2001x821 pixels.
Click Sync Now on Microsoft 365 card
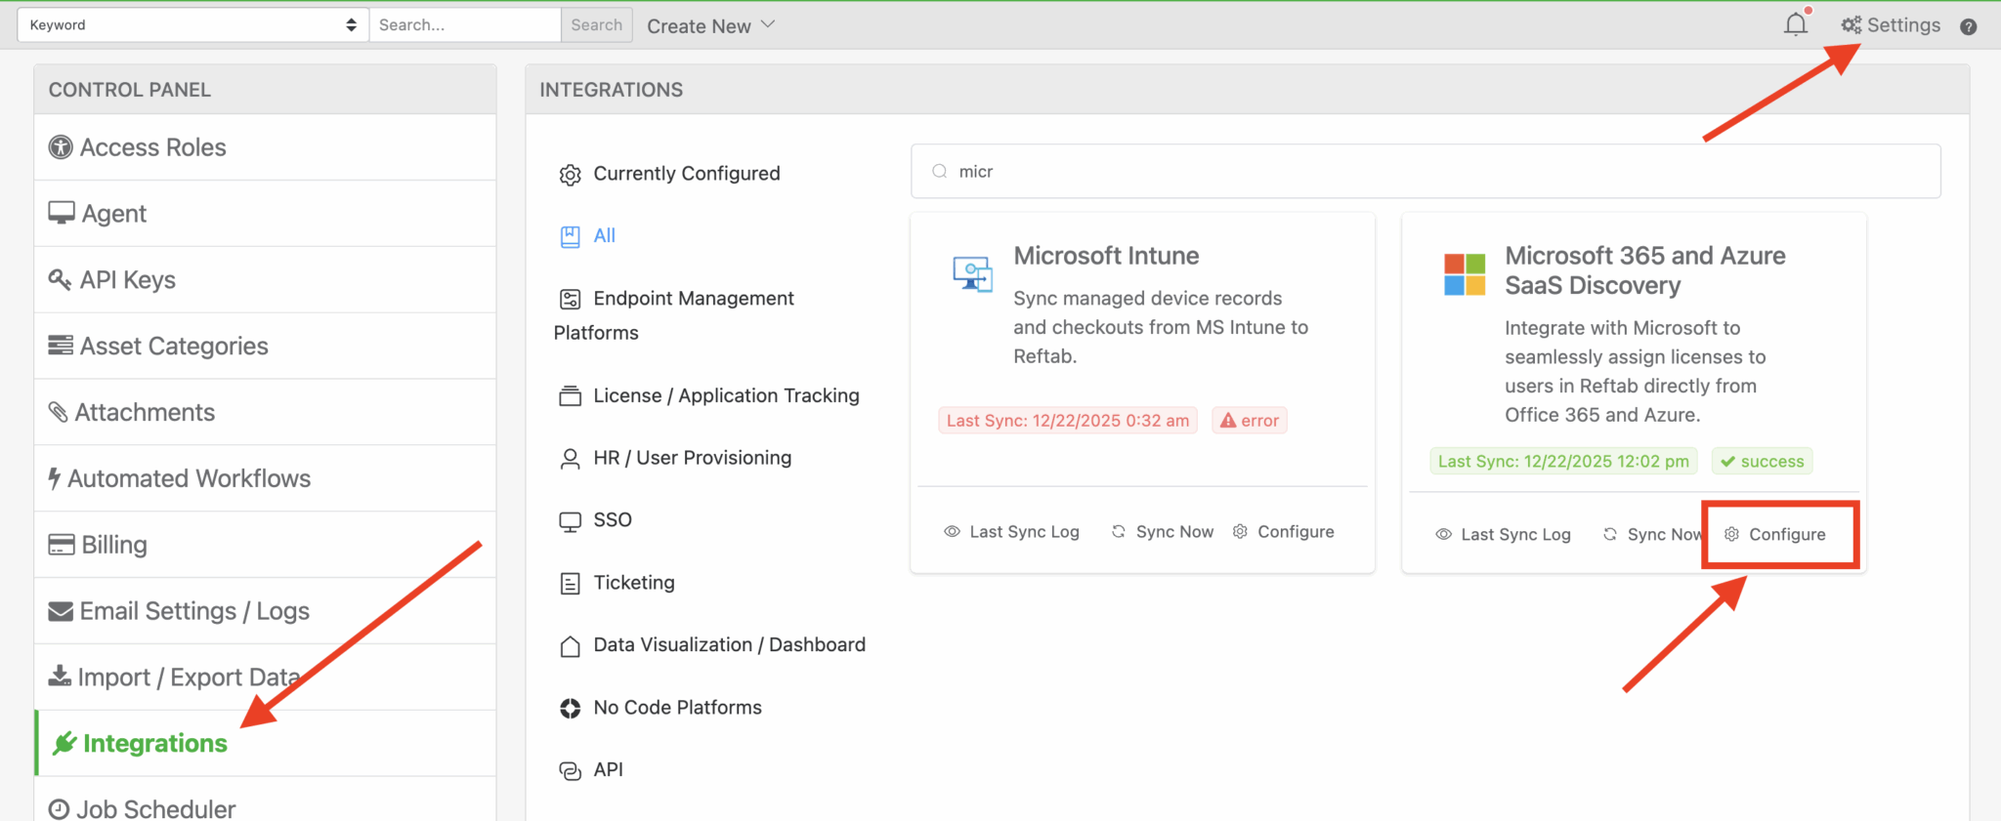click(x=1653, y=535)
